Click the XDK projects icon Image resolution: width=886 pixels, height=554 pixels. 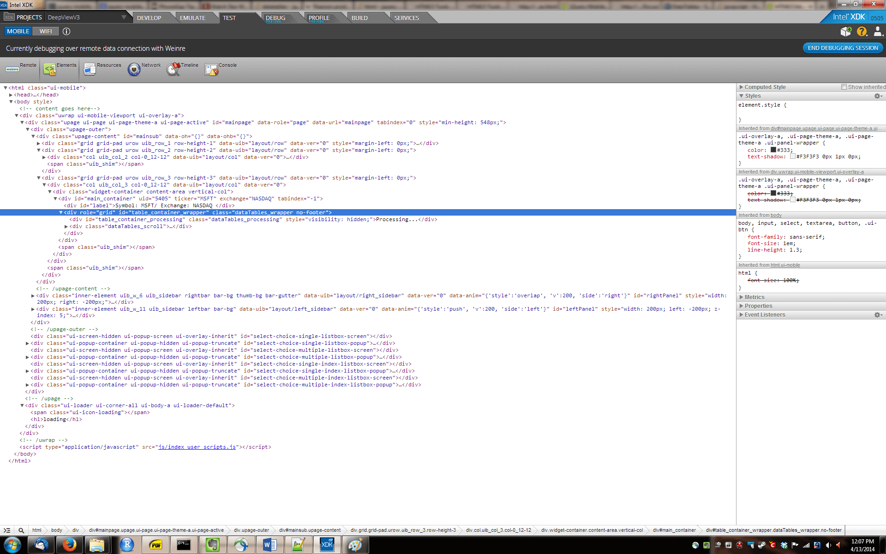coord(9,17)
